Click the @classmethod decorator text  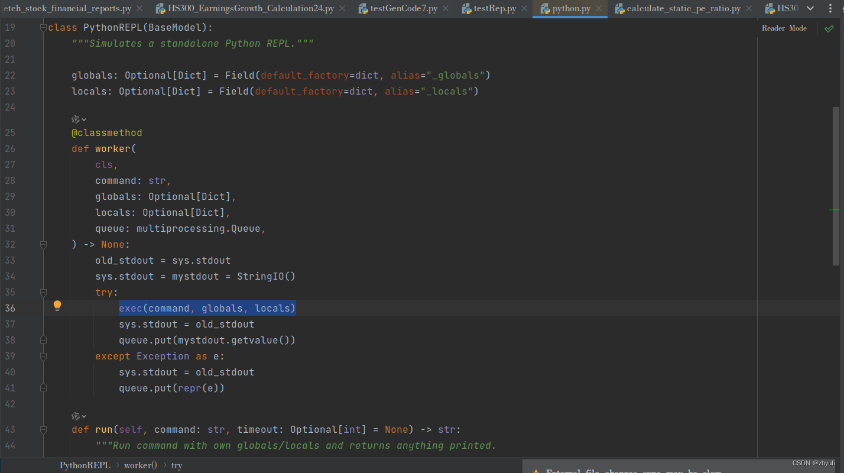coord(107,132)
